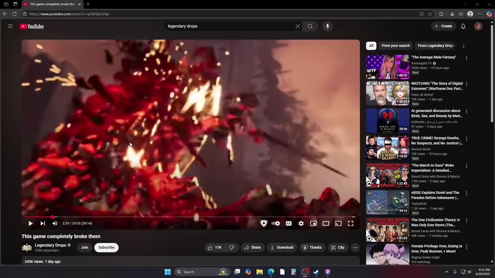Share this video

pos(253,247)
